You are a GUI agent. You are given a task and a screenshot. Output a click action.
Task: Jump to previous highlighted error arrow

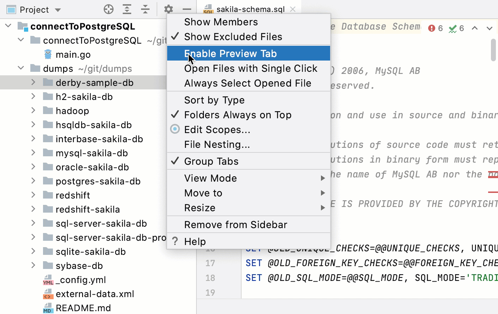(475, 28)
